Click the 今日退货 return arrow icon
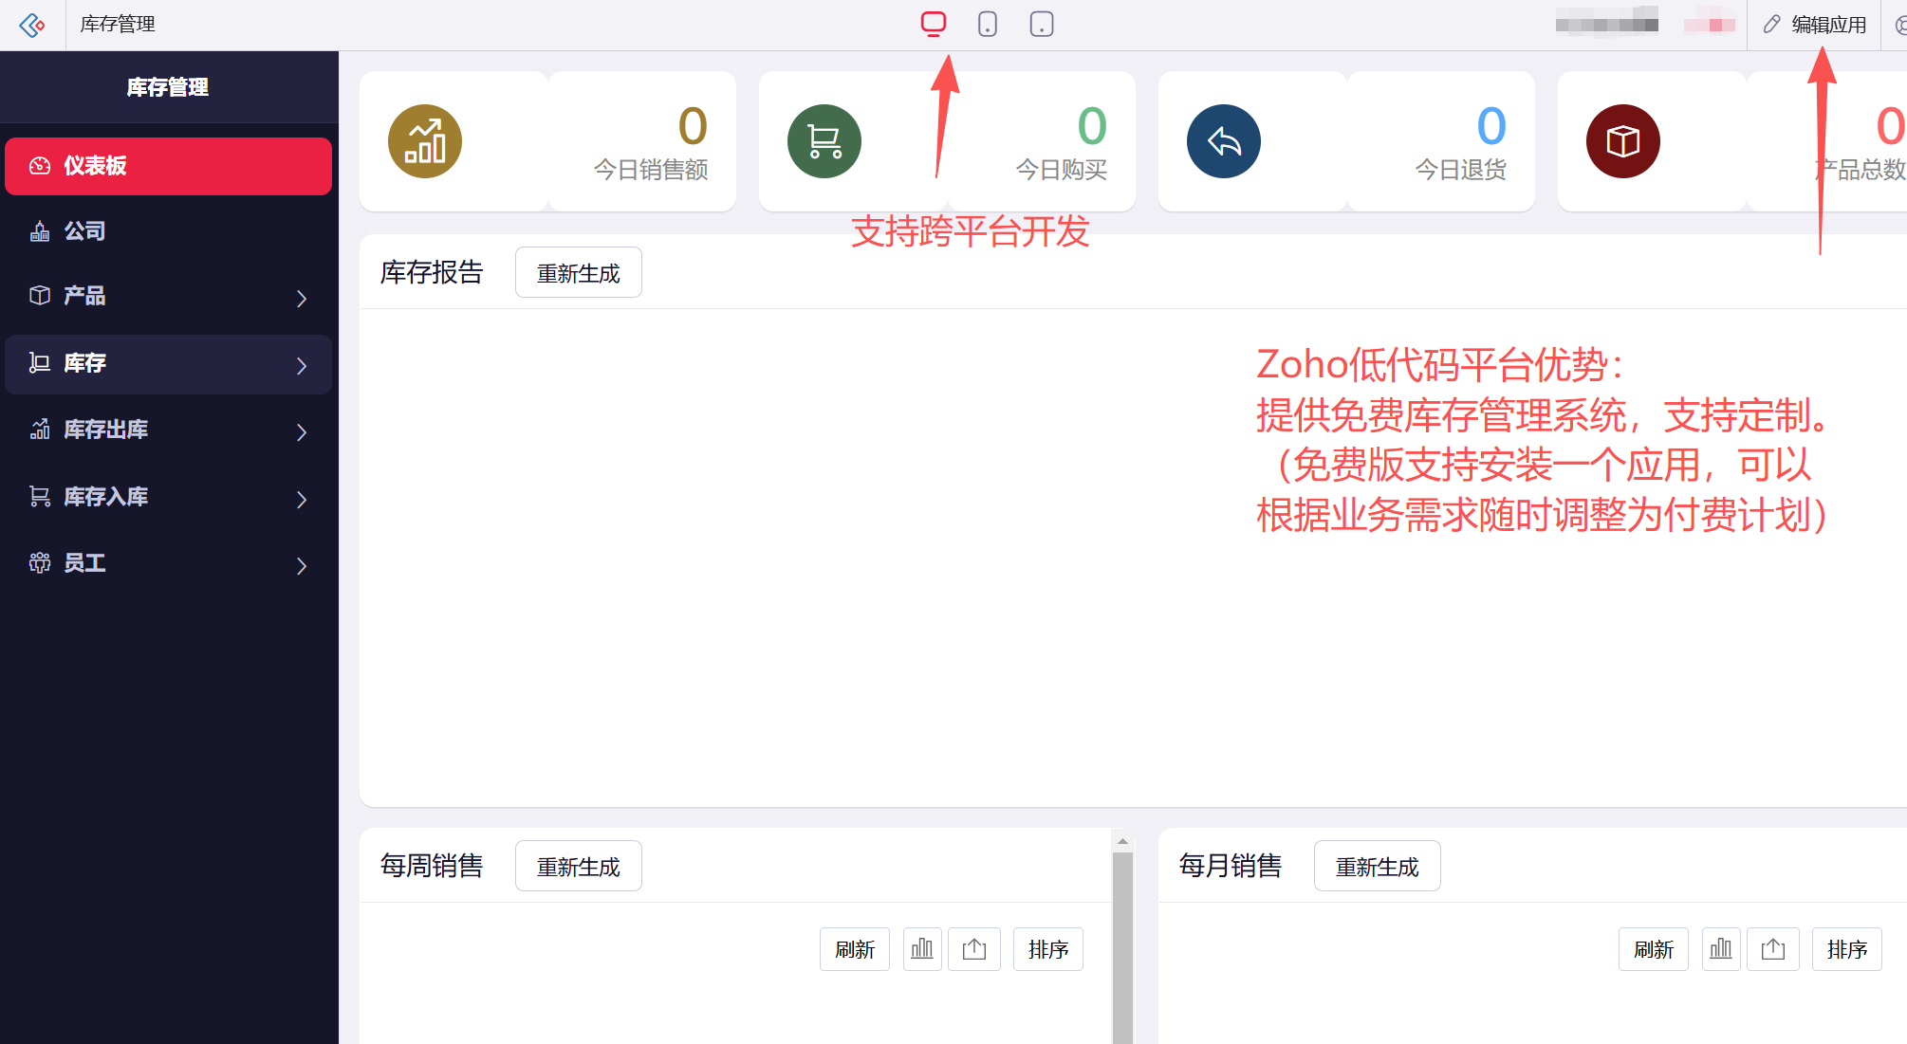1907x1044 pixels. point(1223,141)
